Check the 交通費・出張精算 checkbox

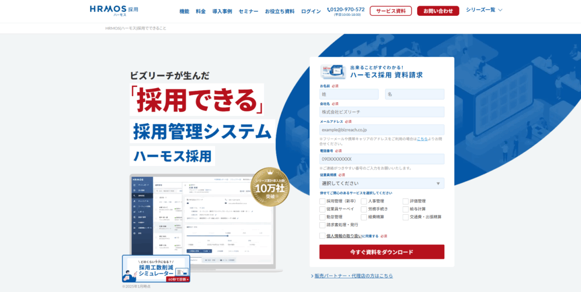406,217
